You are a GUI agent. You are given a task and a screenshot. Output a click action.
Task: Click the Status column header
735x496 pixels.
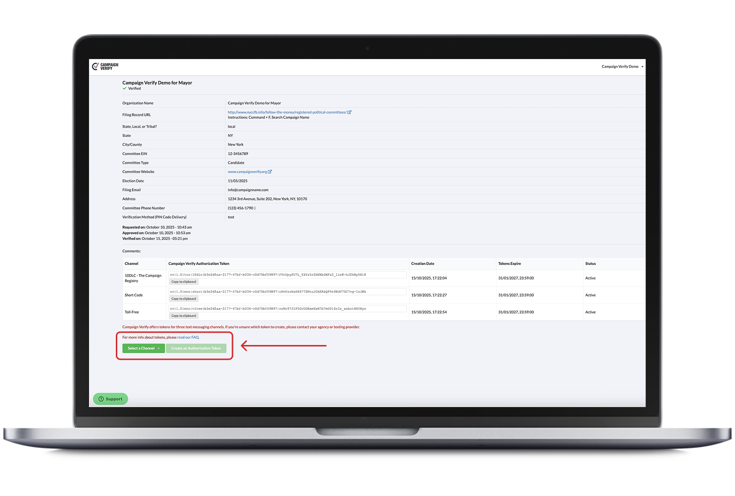pos(590,263)
